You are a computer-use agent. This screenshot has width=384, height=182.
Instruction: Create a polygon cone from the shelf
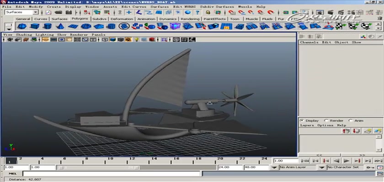(x=60, y=26)
